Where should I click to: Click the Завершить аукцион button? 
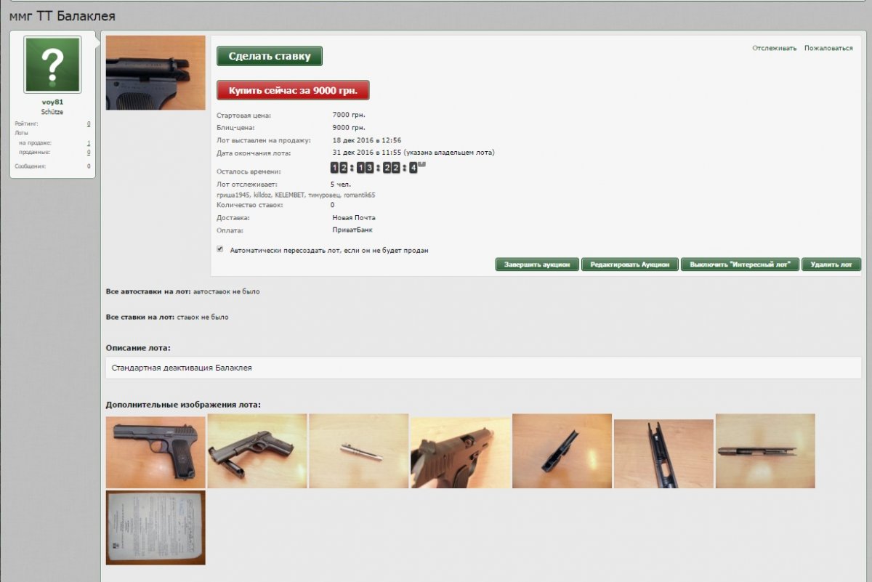(537, 264)
